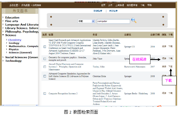Screen dimensions: 178x115
Task: Expand the Language And Literature category
Action: tap(3, 24)
